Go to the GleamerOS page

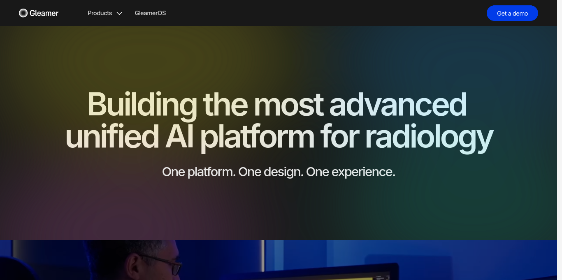[150, 13]
